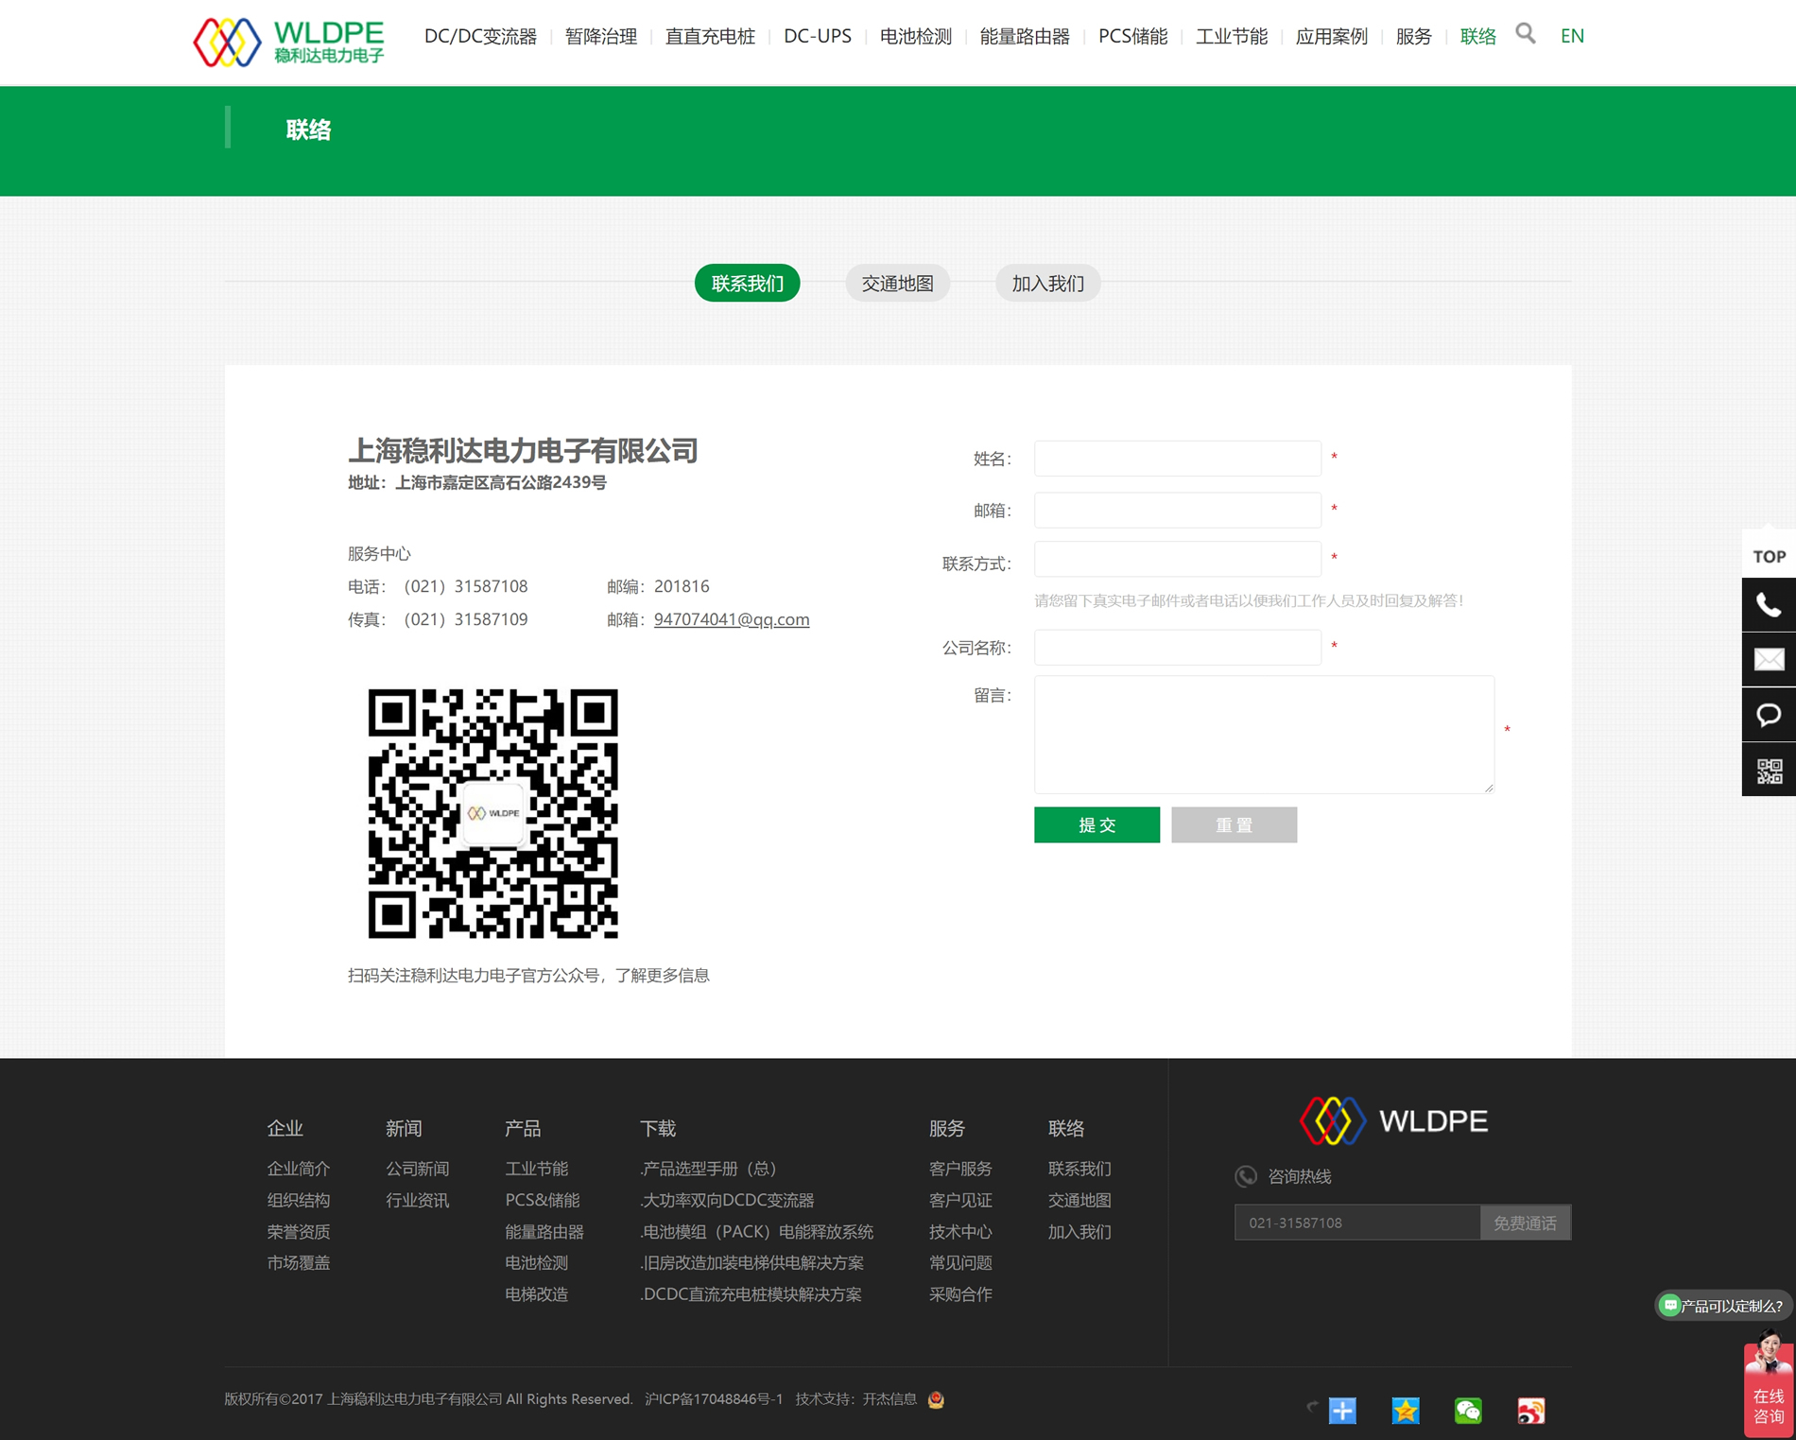Focus the 公司名称 input field
This screenshot has width=1796, height=1440.
tap(1177, 648)
